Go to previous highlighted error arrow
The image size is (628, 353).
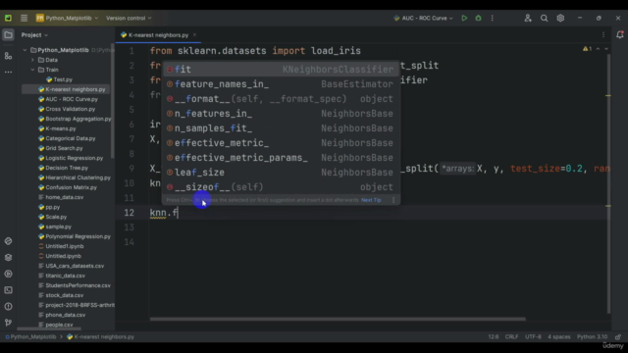pyautogui.click(x=598, y=49)
